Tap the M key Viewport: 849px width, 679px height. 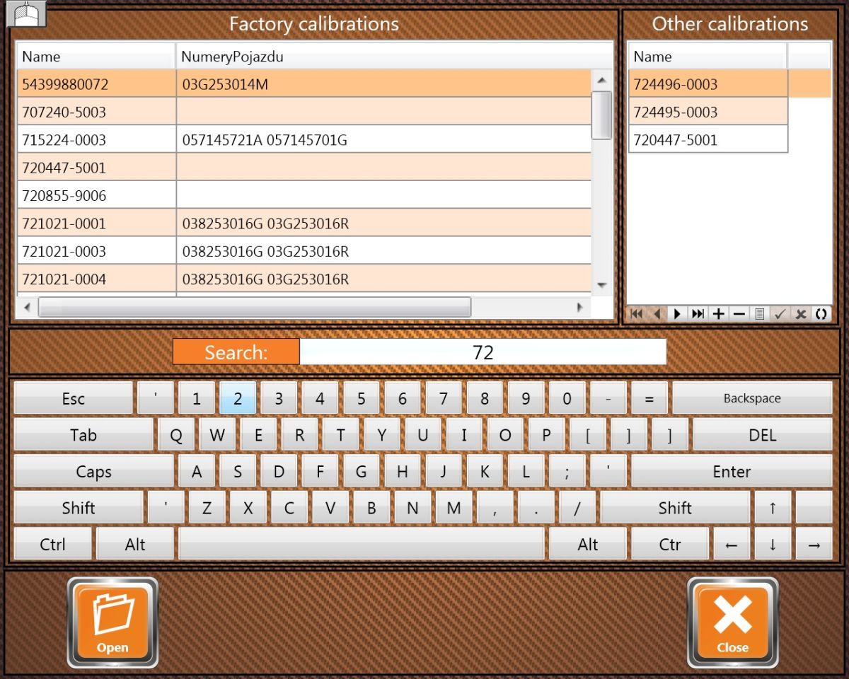coord(454,508)
